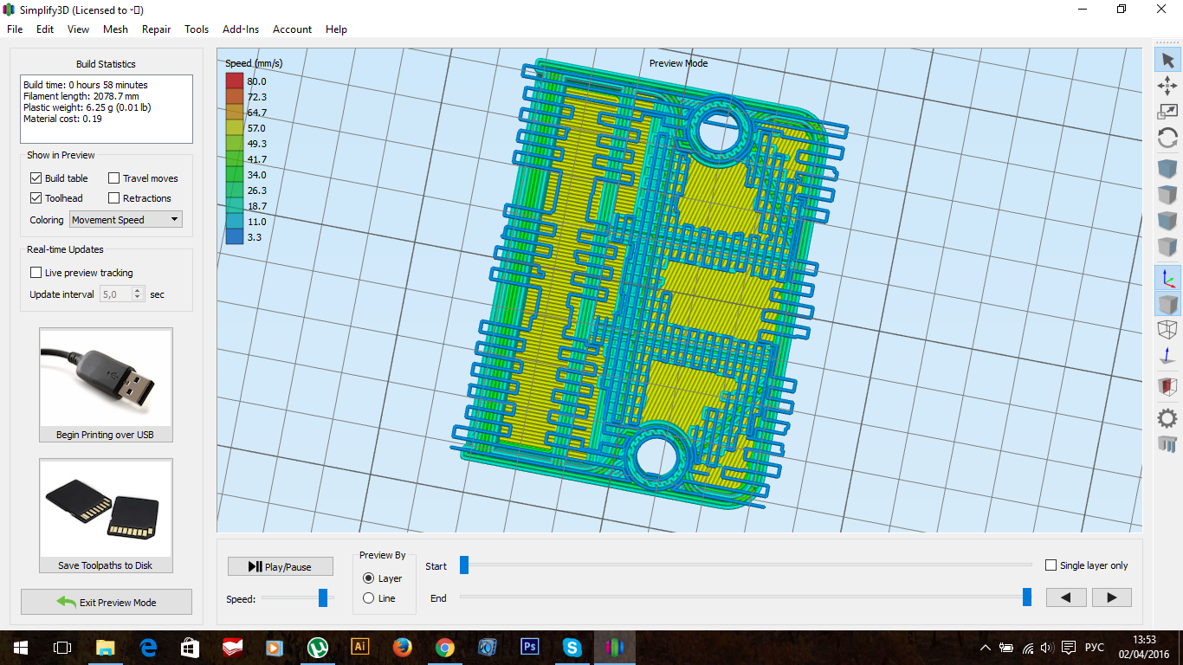This screenshot has width=1183, height=665.
Task: Enable Travel moves in preview
Action: pyautogui.click(x=113, y=178)
